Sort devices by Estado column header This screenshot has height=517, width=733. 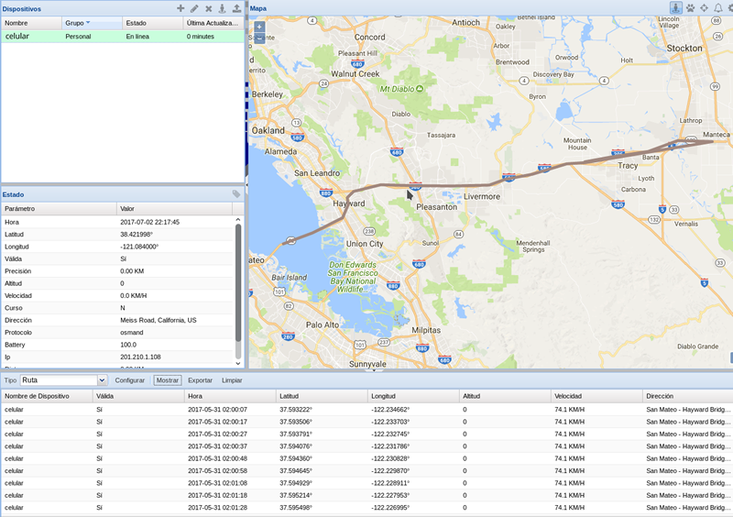pos(152,23)
